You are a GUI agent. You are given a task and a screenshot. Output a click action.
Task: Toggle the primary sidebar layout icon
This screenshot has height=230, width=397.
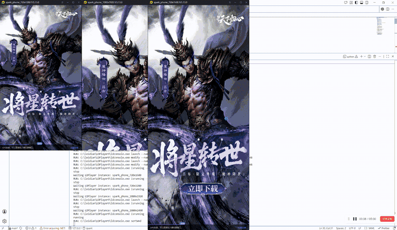356,3
